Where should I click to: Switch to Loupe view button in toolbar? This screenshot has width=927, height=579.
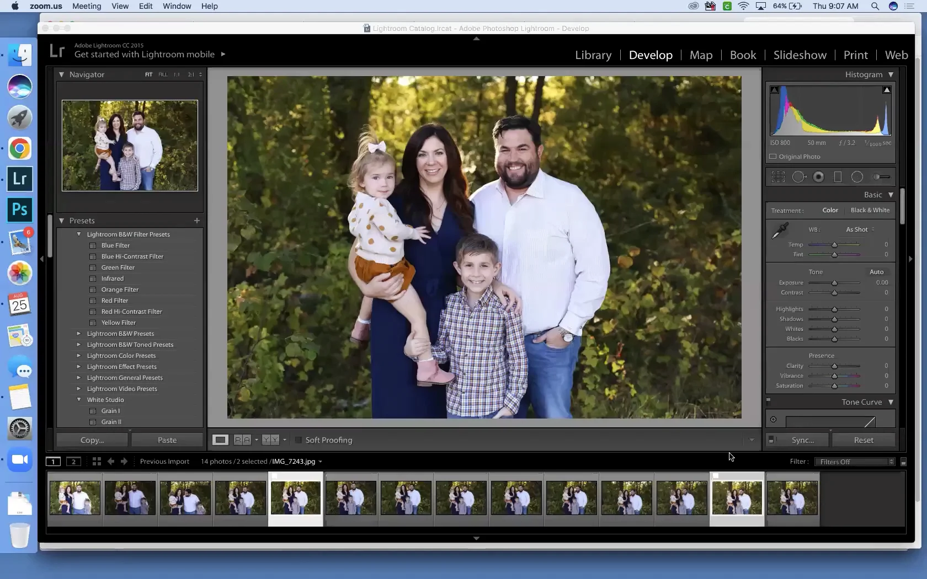point(220,440)
